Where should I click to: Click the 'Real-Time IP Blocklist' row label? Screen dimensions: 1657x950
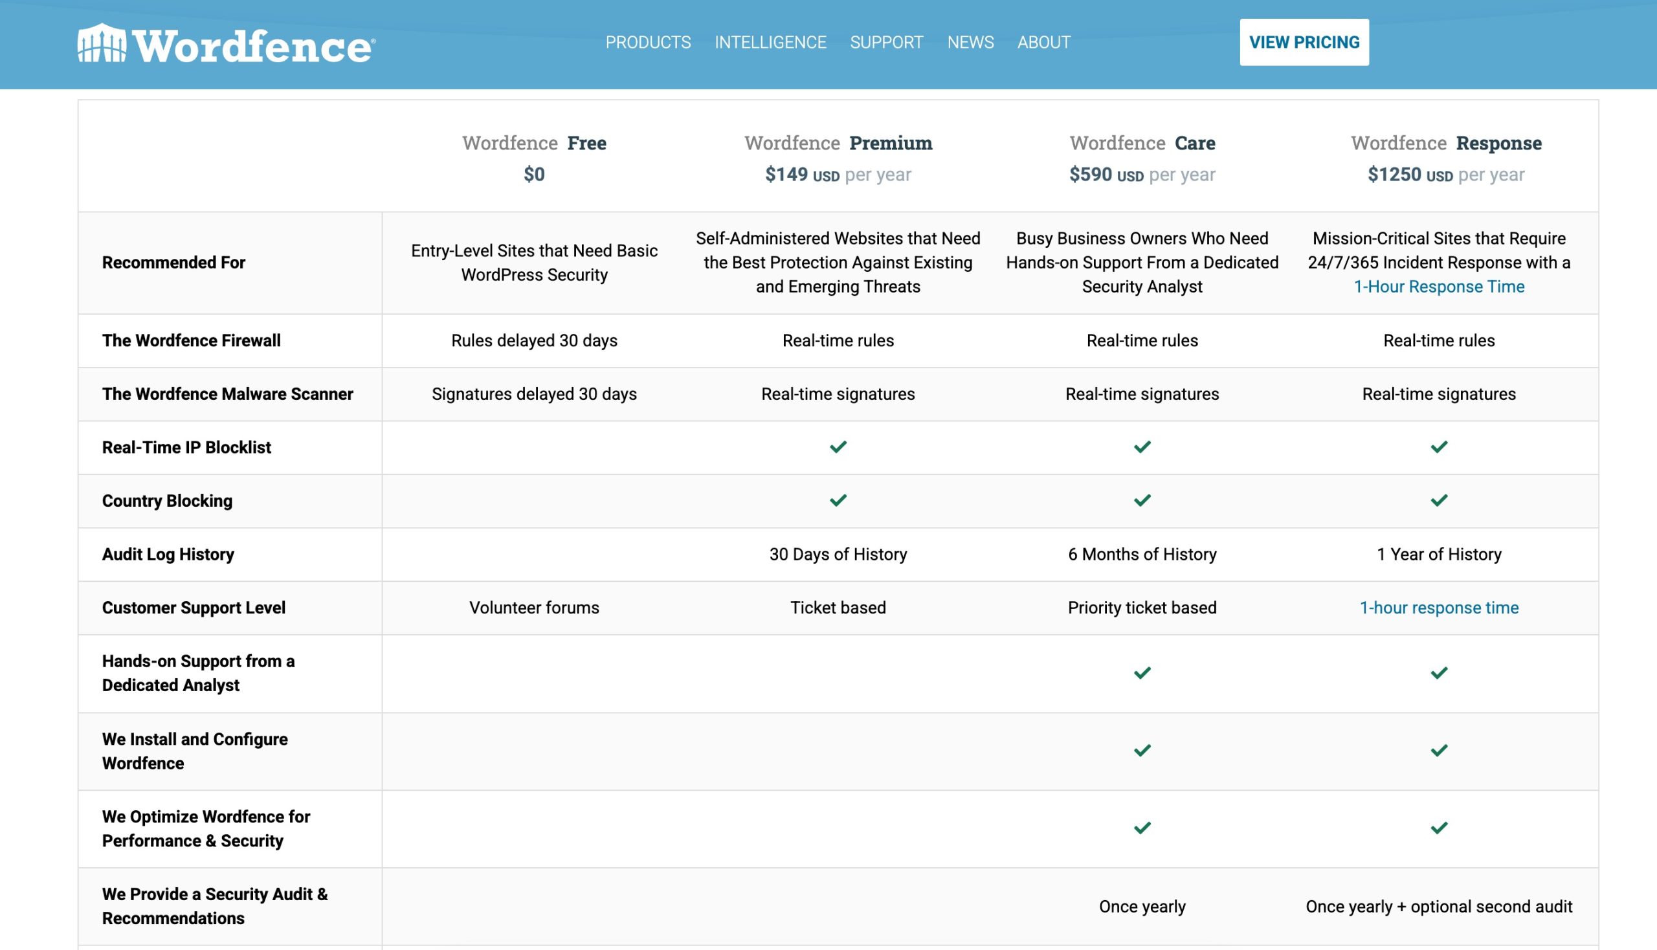[186, 448]
